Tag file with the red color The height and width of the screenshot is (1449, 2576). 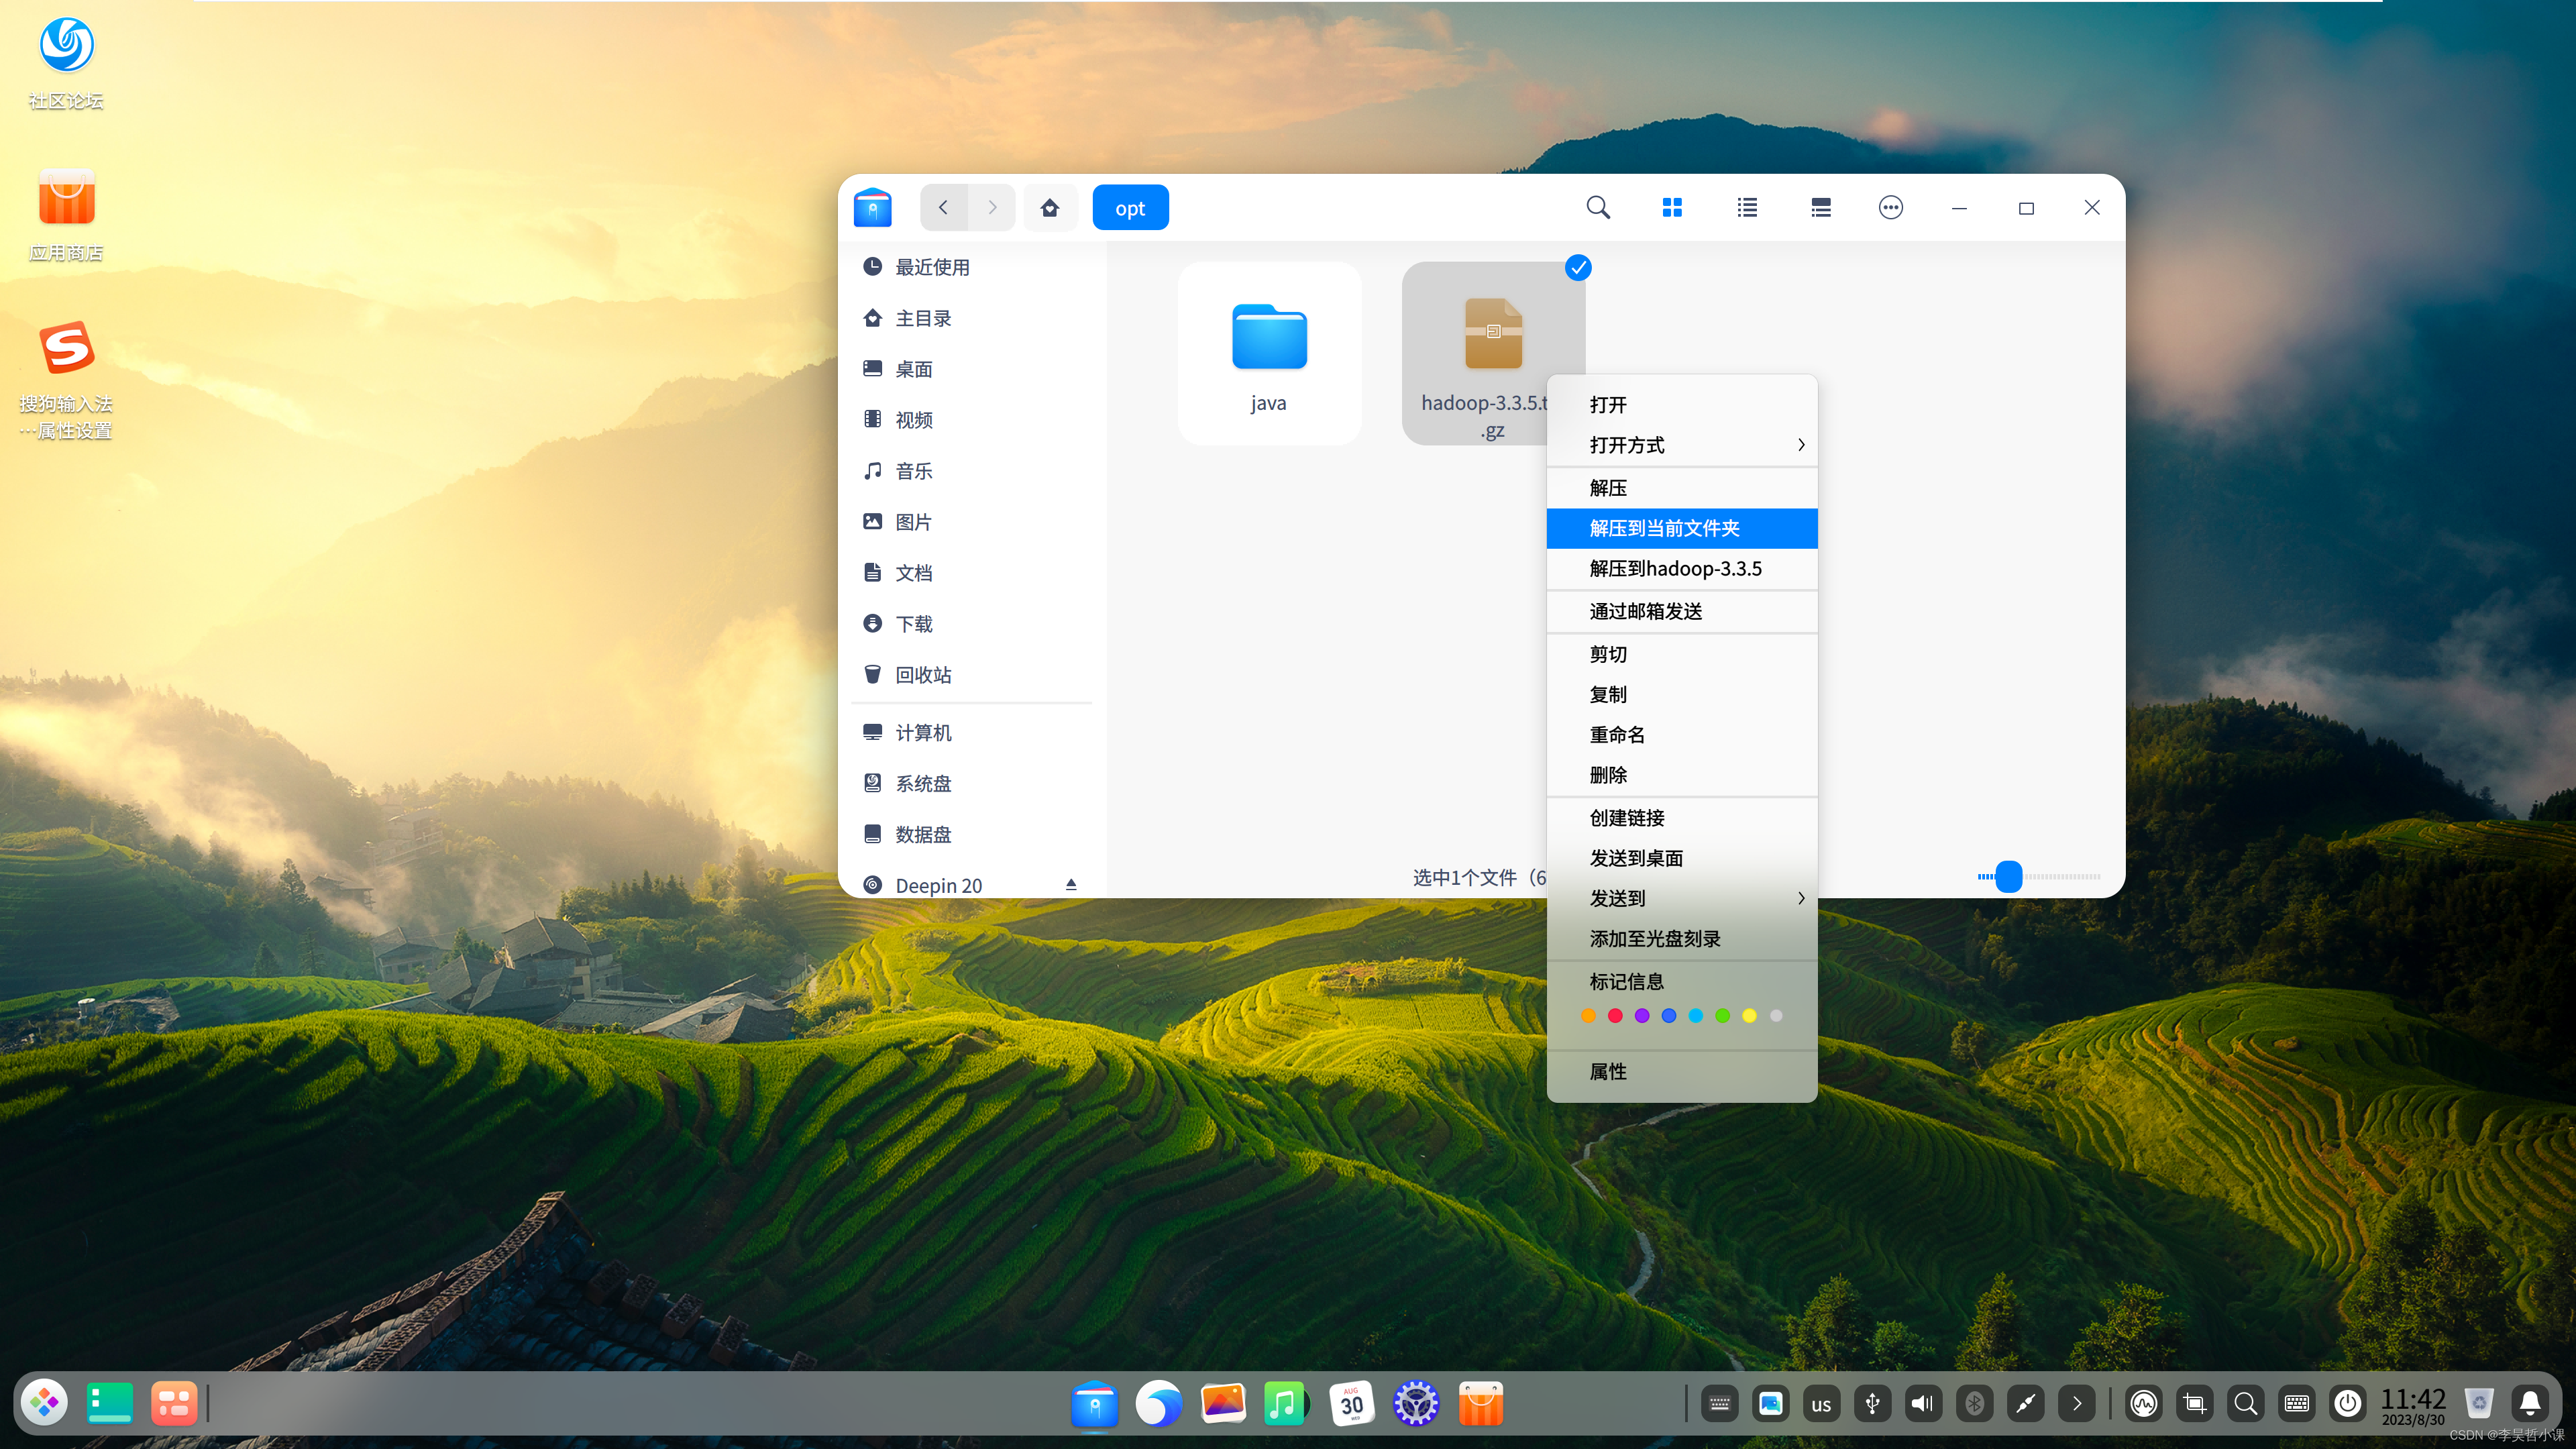(1615, 1016)
